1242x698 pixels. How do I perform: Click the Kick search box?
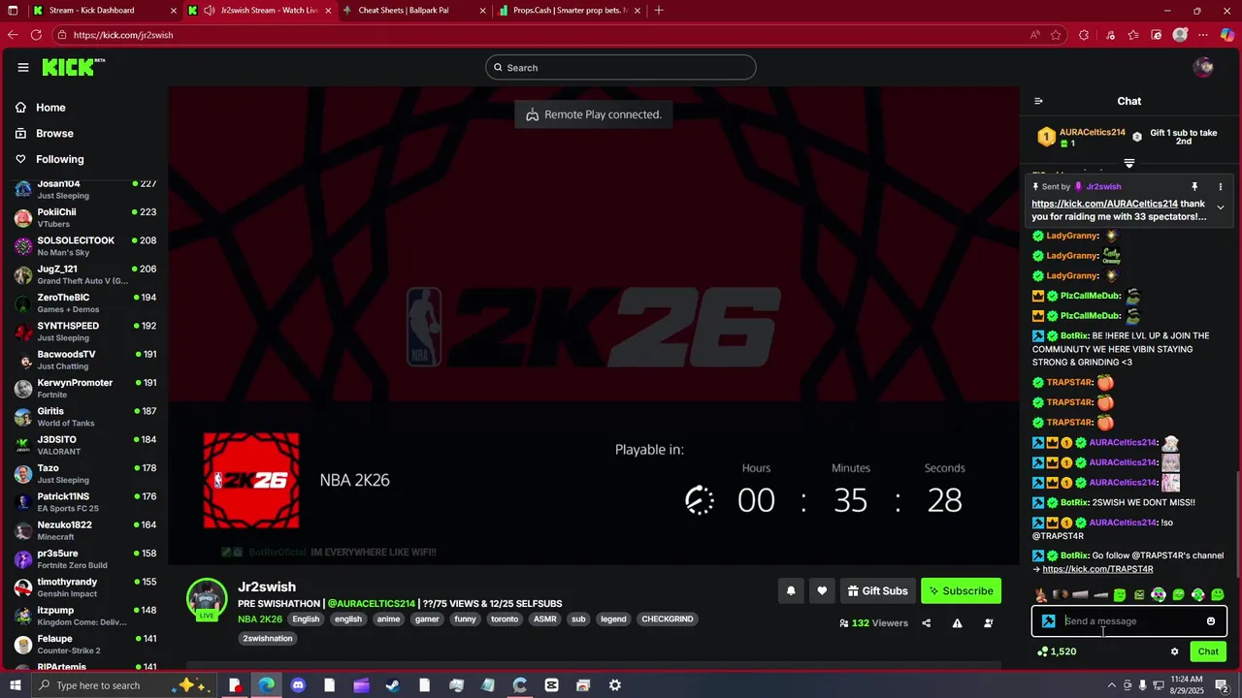pyautogui.click(x=621, y=67)
